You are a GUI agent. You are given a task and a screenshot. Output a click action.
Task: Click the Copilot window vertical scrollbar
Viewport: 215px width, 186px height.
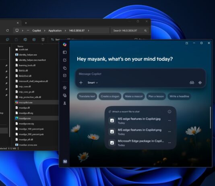click(x=211, y=118)
